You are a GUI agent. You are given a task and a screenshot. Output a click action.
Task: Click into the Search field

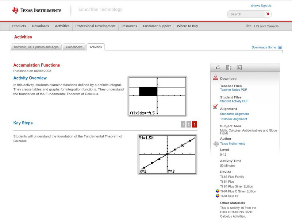pyautogui.click(x=246, y=14)
